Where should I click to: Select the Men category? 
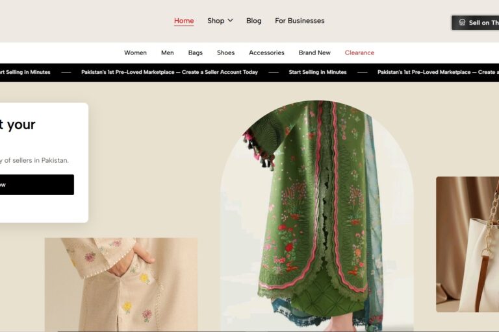pos(168,53)
